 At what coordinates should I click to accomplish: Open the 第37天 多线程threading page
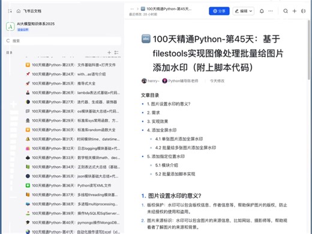(75, 195)
